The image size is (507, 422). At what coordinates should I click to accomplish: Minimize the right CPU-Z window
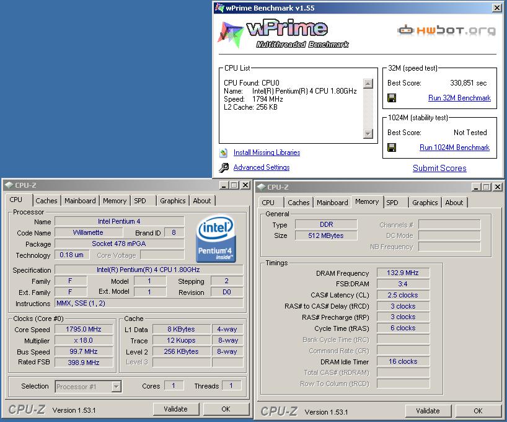coord(476,187)
